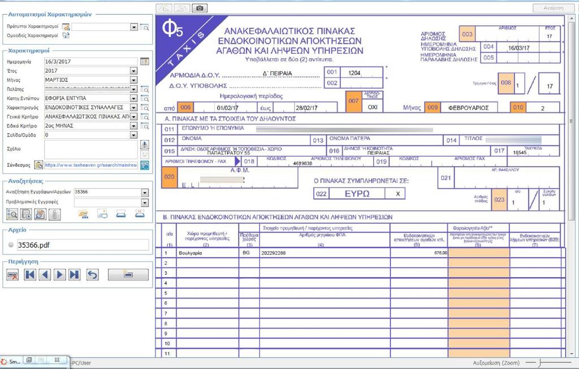Click the restore icon on taskbar thumbnail
This screenshot has height=369, width=579.
point(29,360)
